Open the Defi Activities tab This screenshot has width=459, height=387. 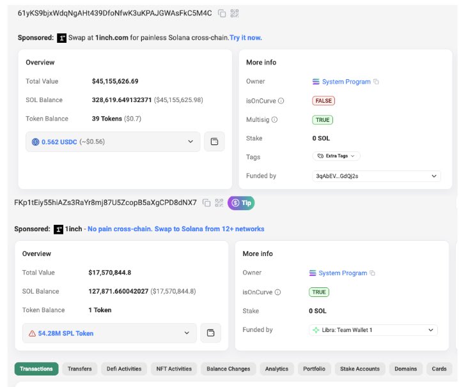tap(124, 369)
